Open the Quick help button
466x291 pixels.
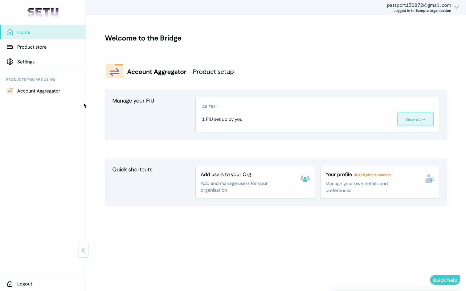[x=445, y=280]
